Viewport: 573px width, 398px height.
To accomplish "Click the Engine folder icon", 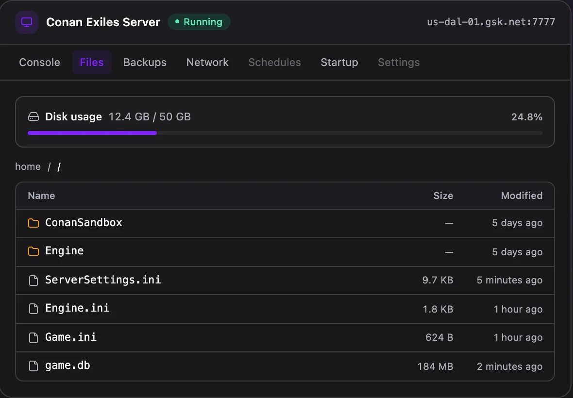I will (34, 251).
